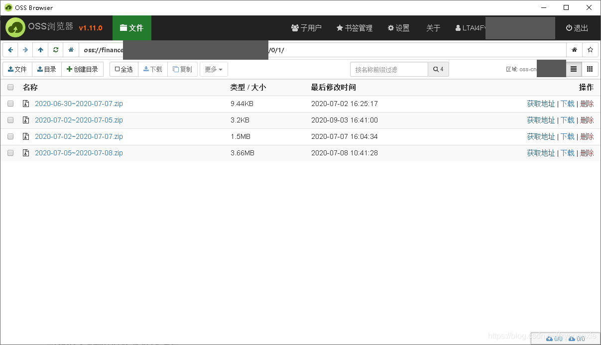Toggle the 全选 select-all checkbox
The image size is (601, 345).
[x=123, y=69]
